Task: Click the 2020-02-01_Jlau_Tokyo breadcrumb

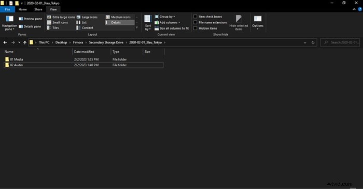Action: click(145, 42)
